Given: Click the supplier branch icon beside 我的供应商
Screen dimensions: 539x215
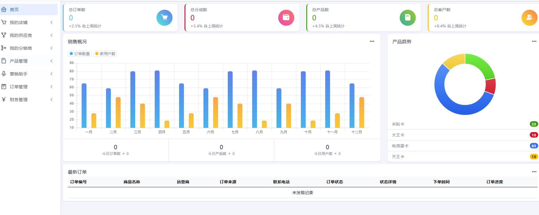Looking at the screenshot, I should (x=4, y=35).
